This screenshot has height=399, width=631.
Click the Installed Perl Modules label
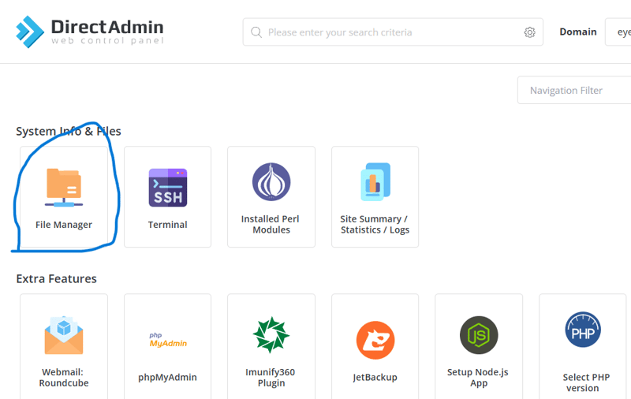coord(271,225)
